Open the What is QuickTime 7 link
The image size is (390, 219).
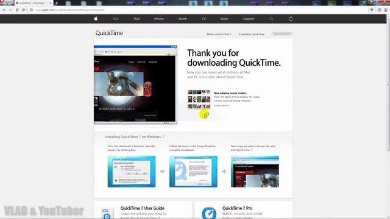pos(219,34)
